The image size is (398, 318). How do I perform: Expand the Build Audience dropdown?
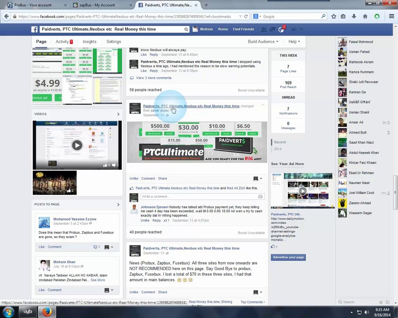pos(263,42)
